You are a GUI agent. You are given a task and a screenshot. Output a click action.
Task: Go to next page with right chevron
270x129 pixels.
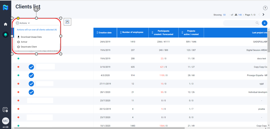click(x=263, y=15)
